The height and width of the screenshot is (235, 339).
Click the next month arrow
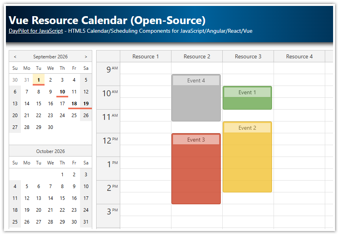point(86,56)
